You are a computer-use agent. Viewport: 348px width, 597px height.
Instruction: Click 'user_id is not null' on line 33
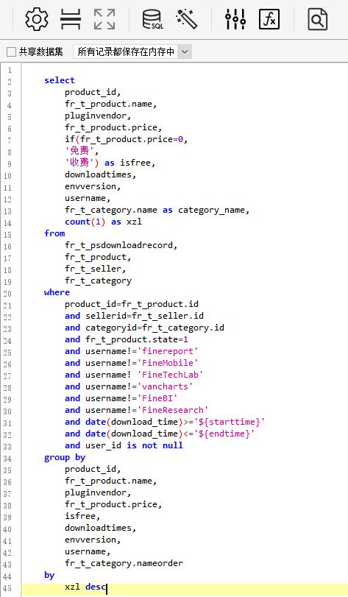click(x=134, y=446)
